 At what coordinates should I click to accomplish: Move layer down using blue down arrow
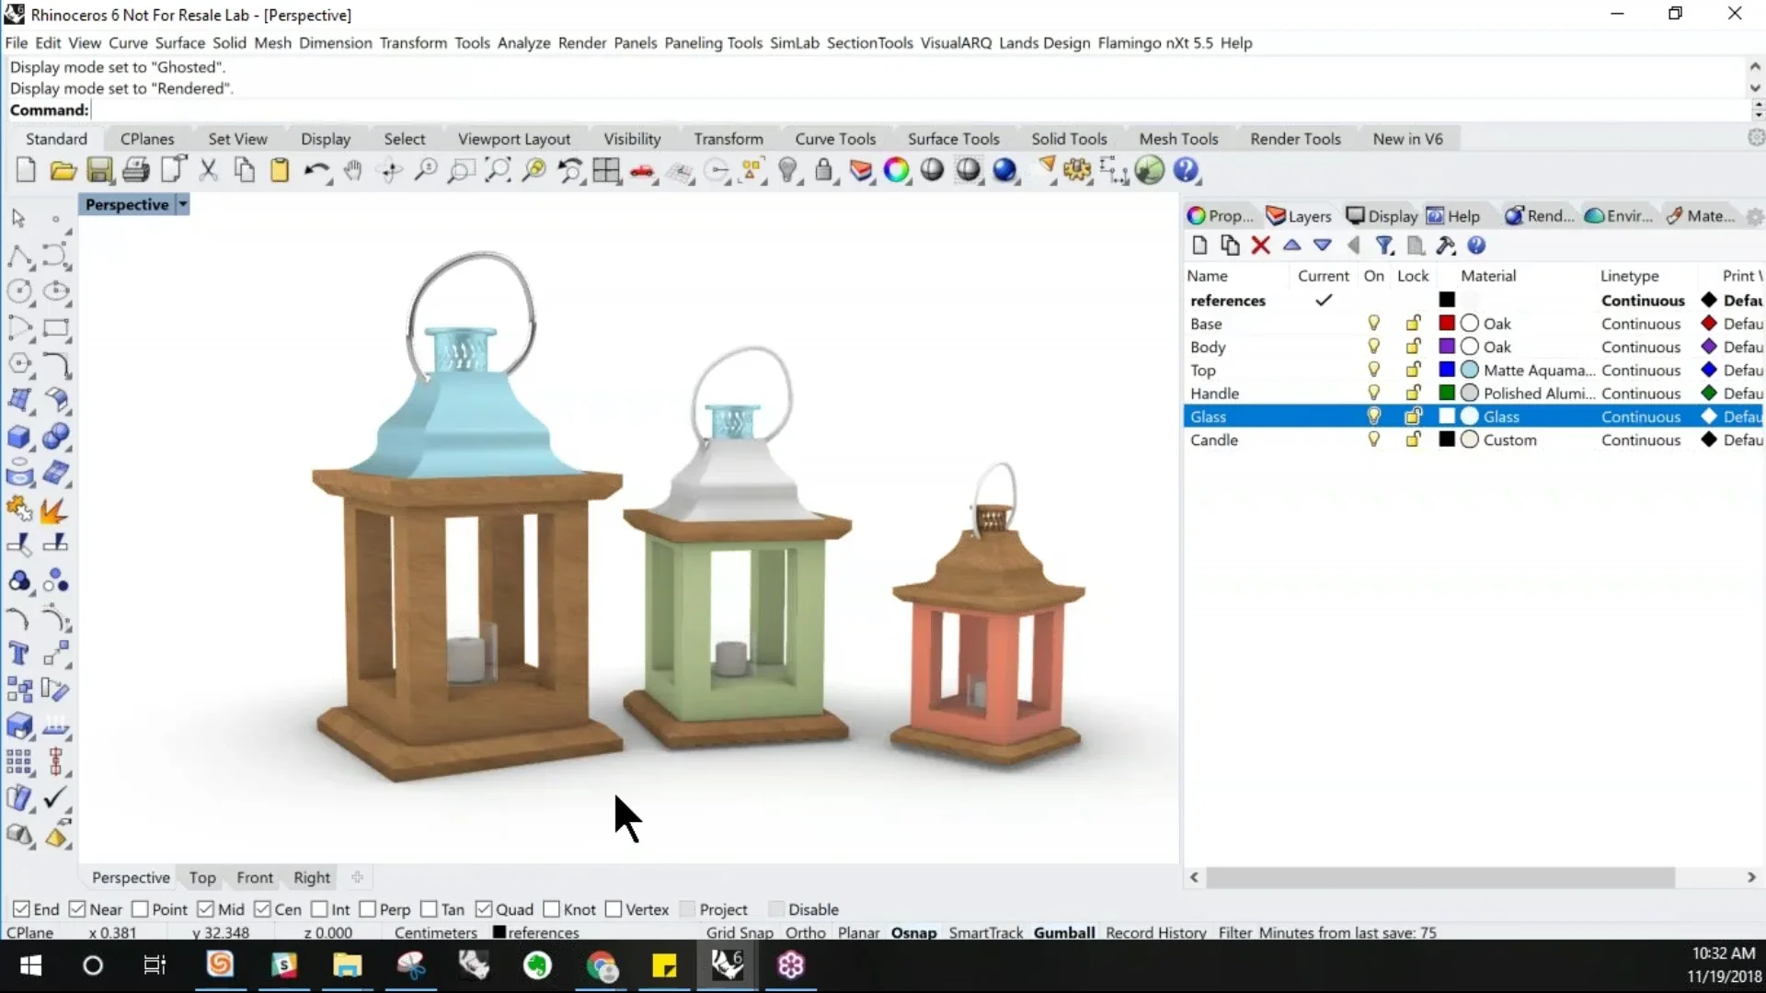[x=1323, y=245]
